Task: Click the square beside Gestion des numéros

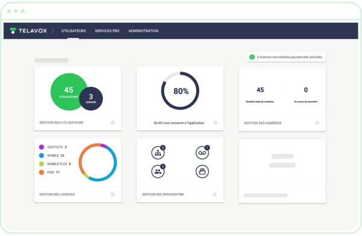Action: tap(317, 123)
